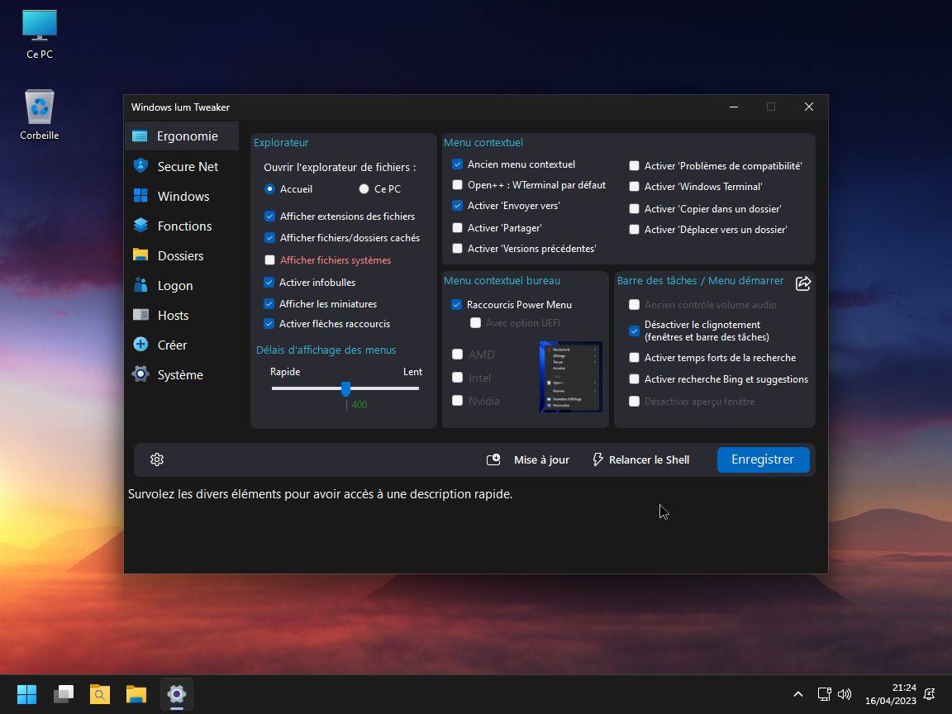The image size is (952, 714).
Task: Click the slider track near Lent
Action: point(412,388)
